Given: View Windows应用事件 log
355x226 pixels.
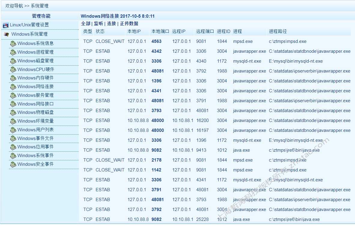Looking at the screenshot, I should [35, 147].
